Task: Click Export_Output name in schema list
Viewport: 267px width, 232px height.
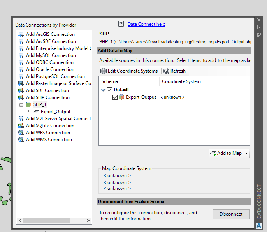Action: [x=141, y=97]
